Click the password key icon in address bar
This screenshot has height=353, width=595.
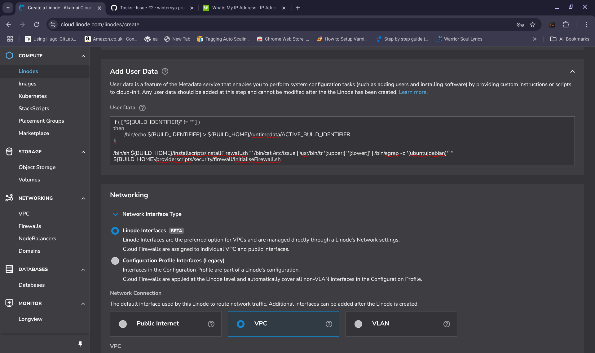click(520, 24)
